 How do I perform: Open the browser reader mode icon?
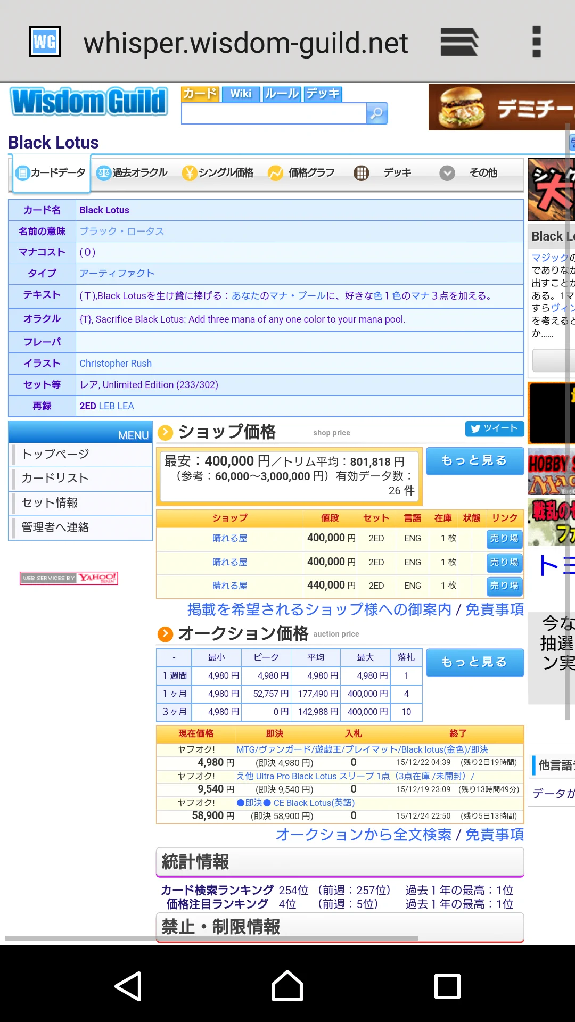459,42
